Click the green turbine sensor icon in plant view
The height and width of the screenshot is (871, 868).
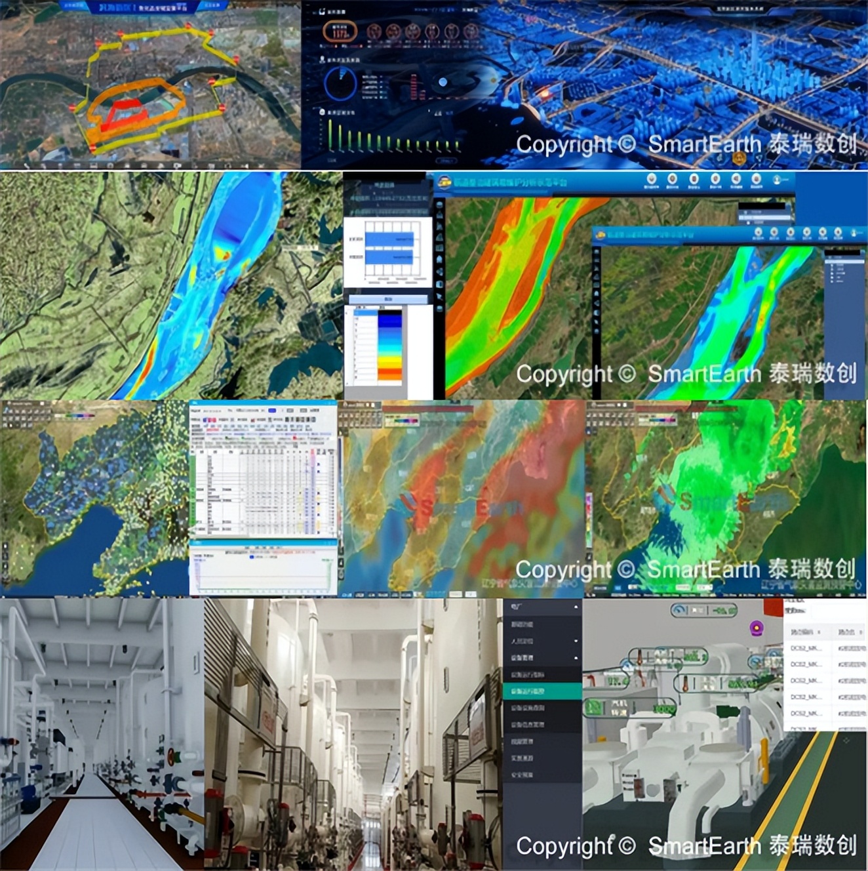tap(593, 706)
